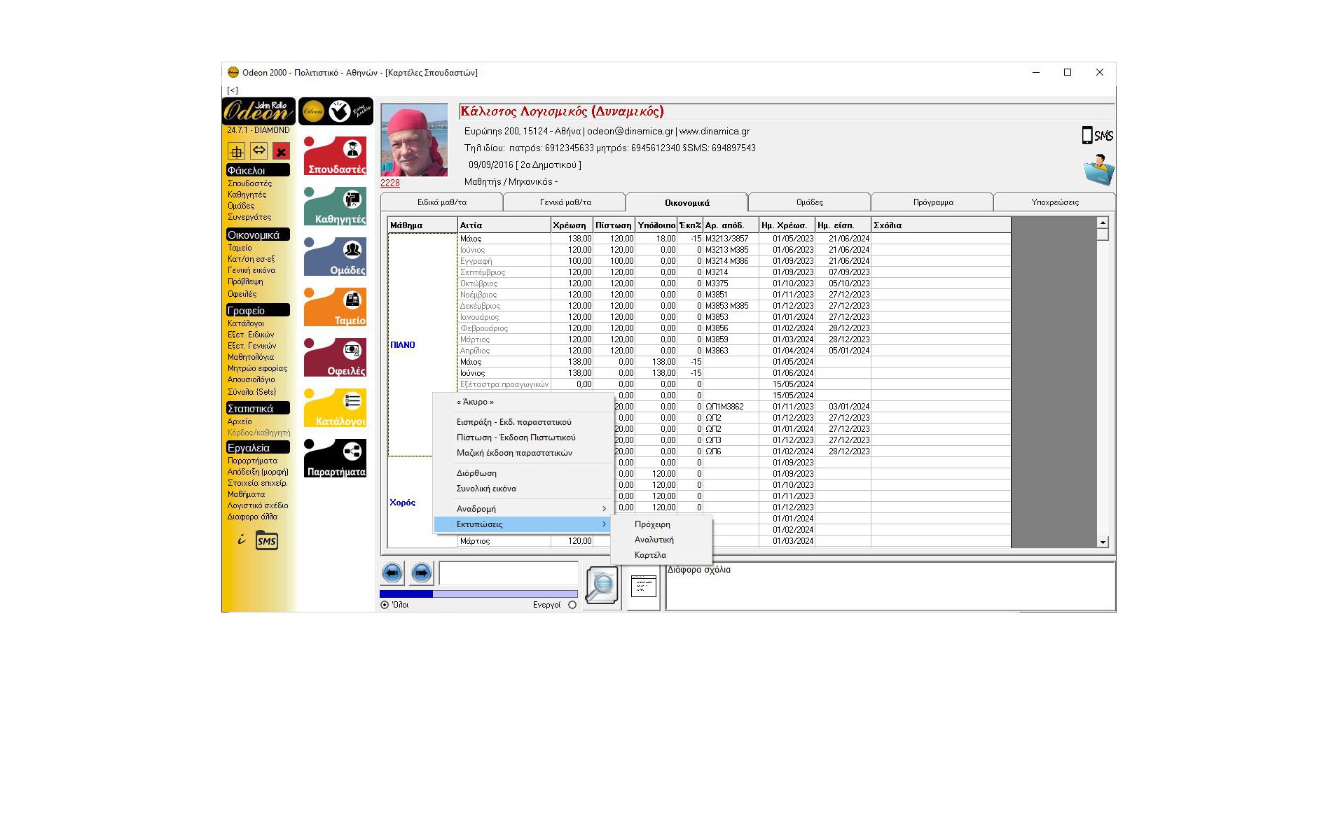Viewport: 1331px width, 840px height.
Task: Click the magnifier search document icon
Action: 602,586
